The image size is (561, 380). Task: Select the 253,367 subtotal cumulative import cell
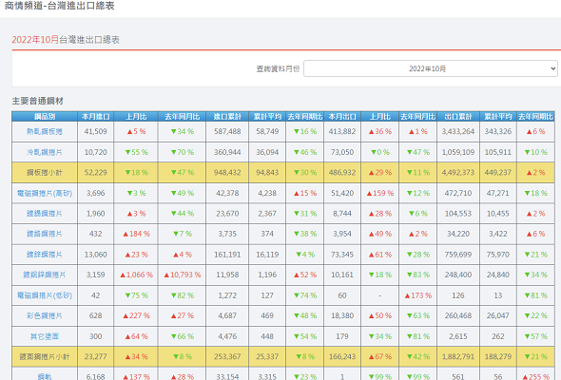tap(227, 357)
